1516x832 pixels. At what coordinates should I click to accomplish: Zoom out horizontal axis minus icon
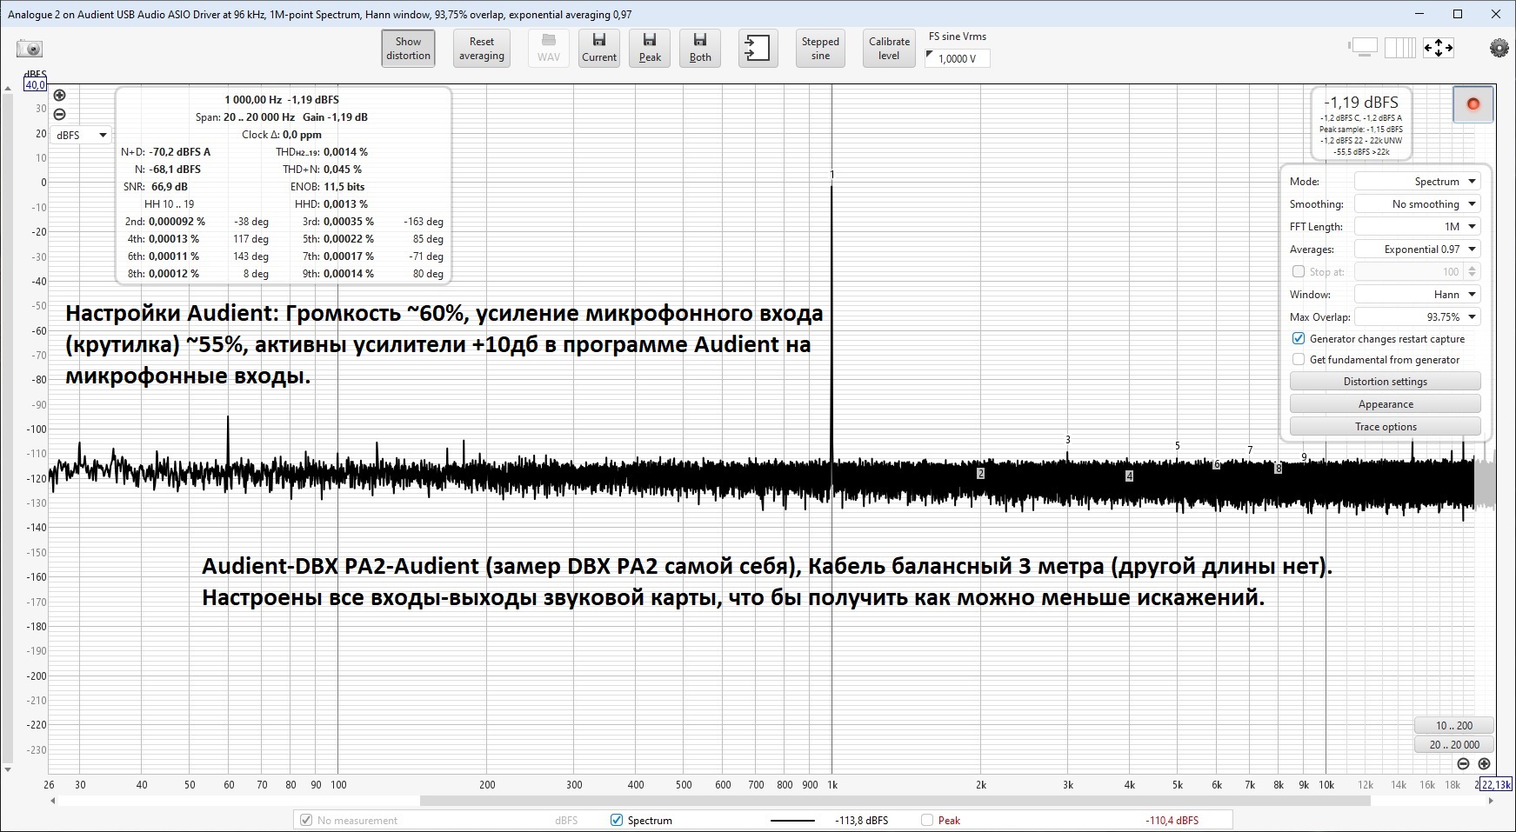click(1463, 764)
